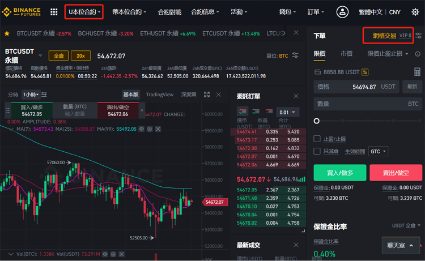This screenshot has height=261, width=425.
Task: Open the USDT 全倉 margin ratio dropdown
Action: (x=406, y=225)
